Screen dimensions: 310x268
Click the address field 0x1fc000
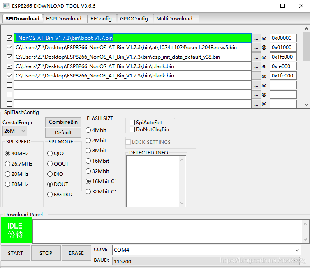283,57
